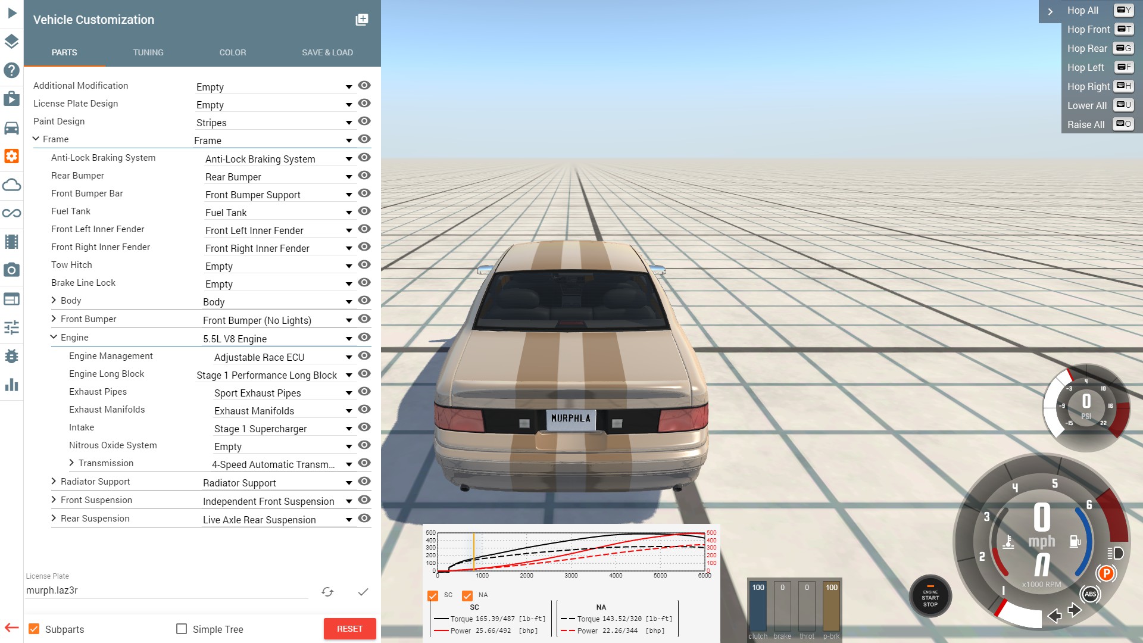The image size is (1143, 643).
Task: Hide the Rear Bumper part with the eye icon
Action: (364, 176)
